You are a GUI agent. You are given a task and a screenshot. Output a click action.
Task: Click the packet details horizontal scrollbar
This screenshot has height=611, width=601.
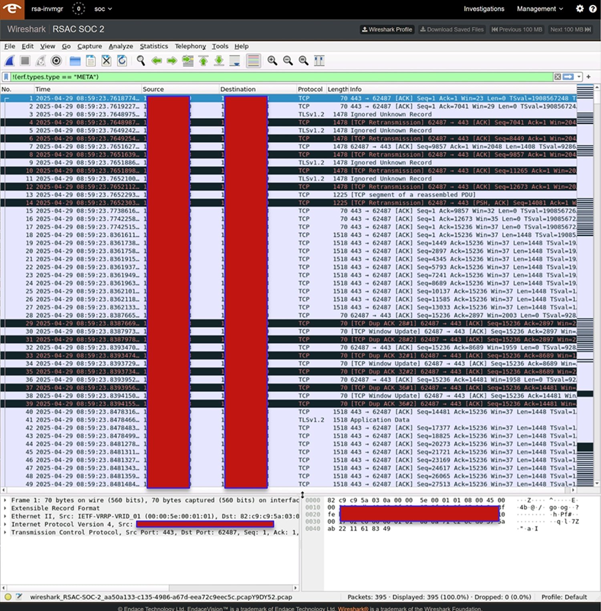149,588
